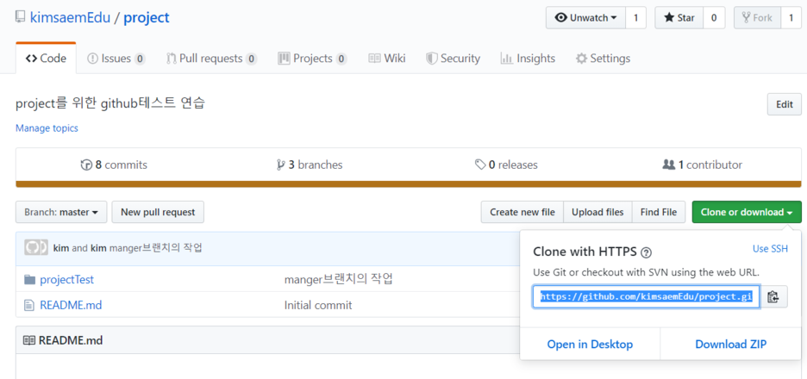Click the 'Initial commit' message link
The width and height of the screenshot is (807, 379).
[318, 306]
